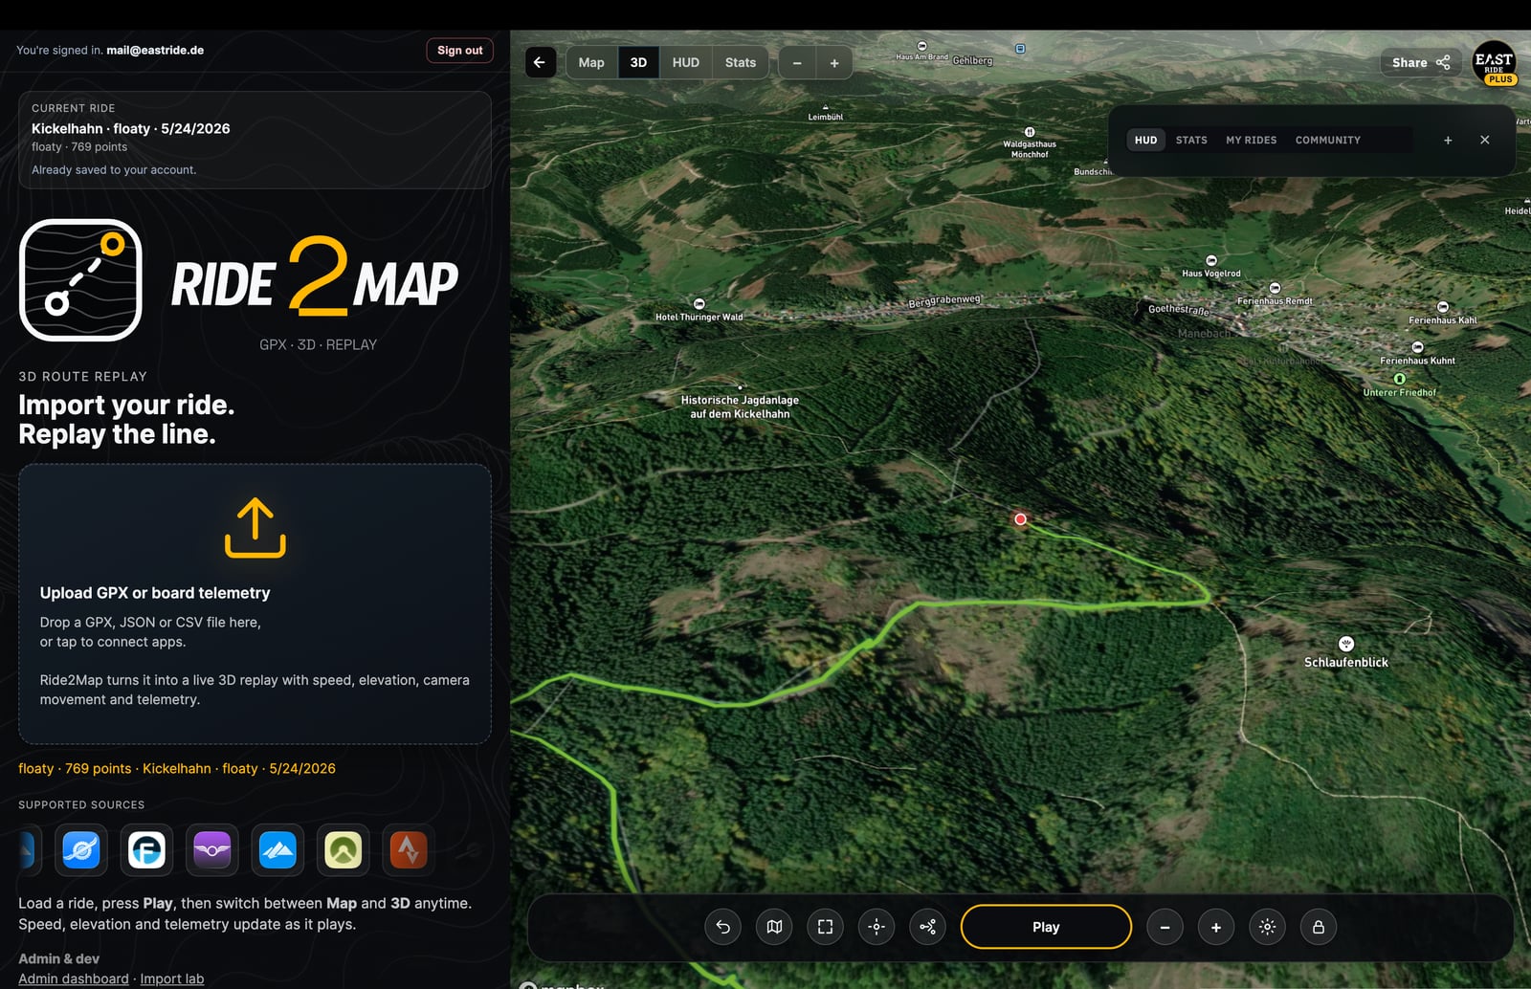The height and width of the screenshot is (989, 1531).
Task: Click the folded-map icon in the playback bar
Action: point(774,927)
